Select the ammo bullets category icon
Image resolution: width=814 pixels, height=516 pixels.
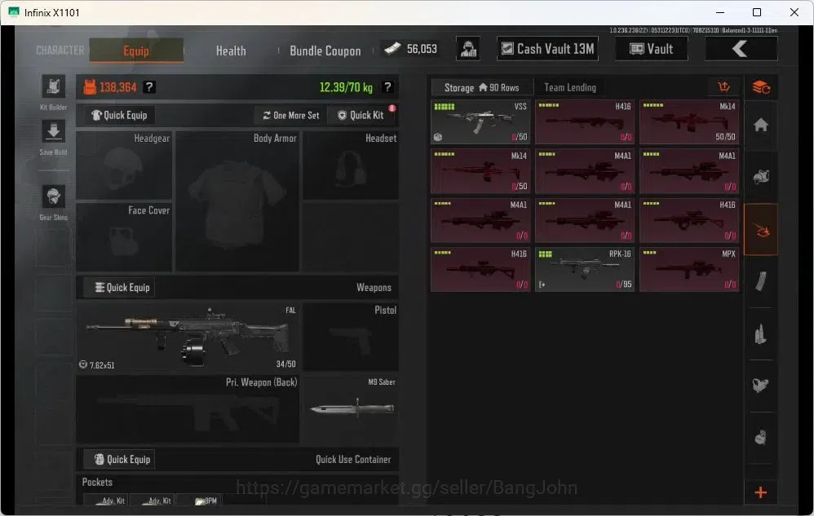761,333
